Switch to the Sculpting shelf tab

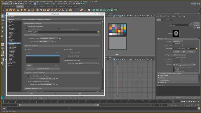pyautogui.click(x=28, y=7)
